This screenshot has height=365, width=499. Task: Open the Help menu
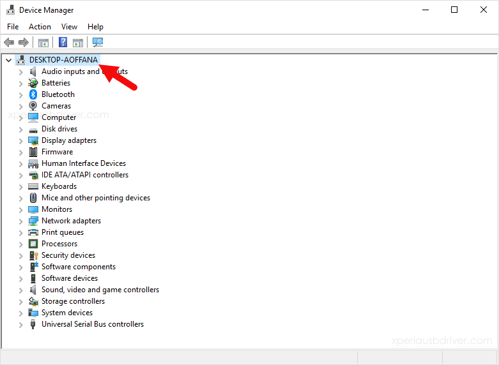[95, 27]
